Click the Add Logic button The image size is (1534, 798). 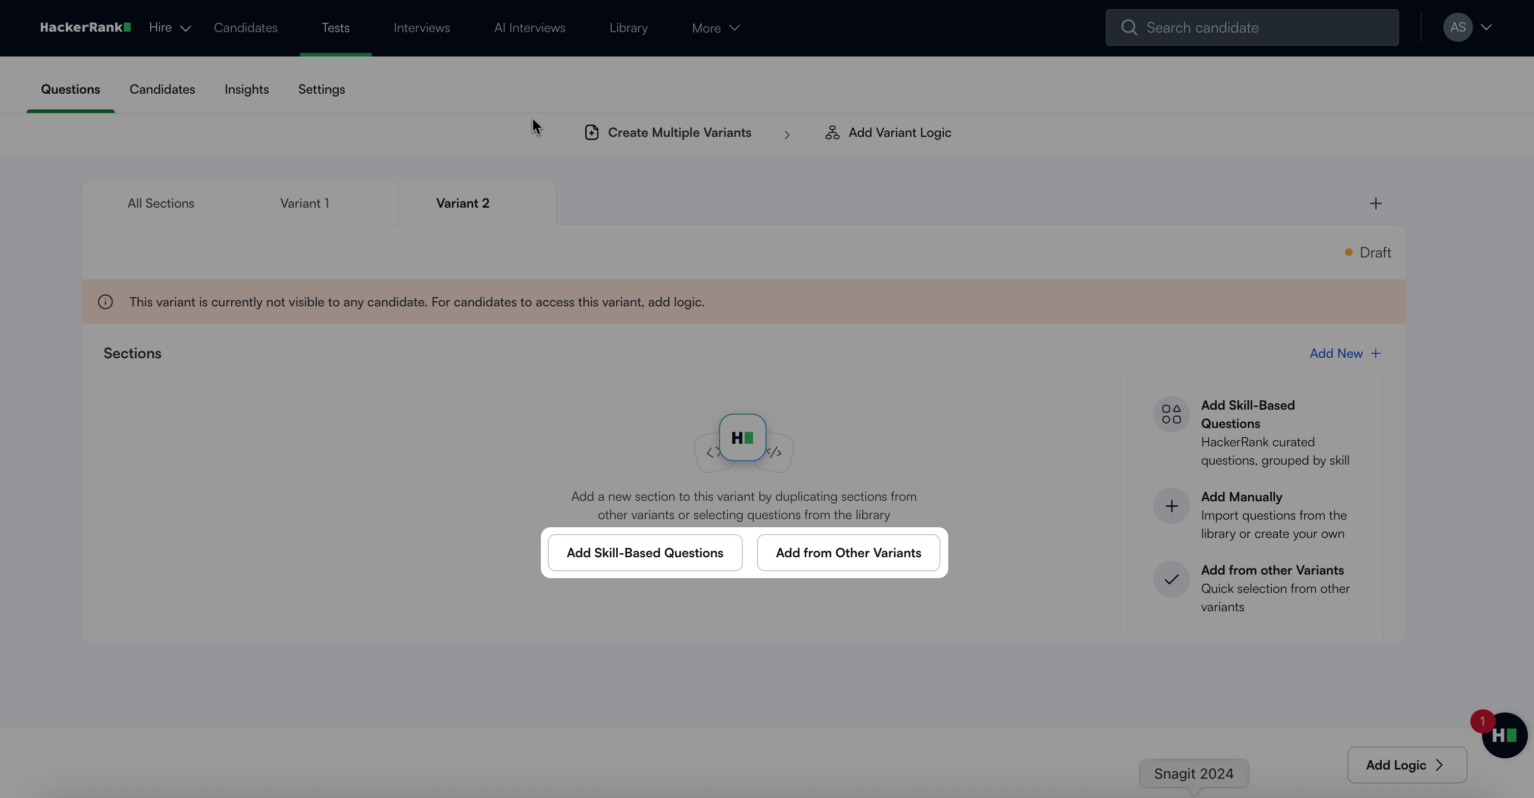[x=1406, y=765]
